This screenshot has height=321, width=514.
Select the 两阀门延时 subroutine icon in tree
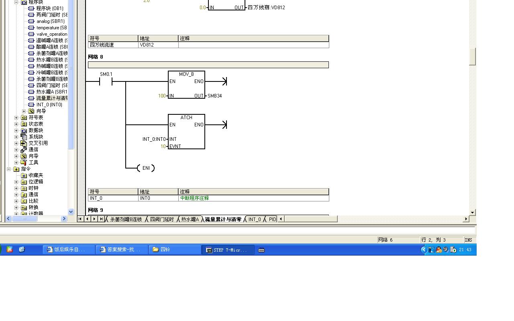pos(31,15)
